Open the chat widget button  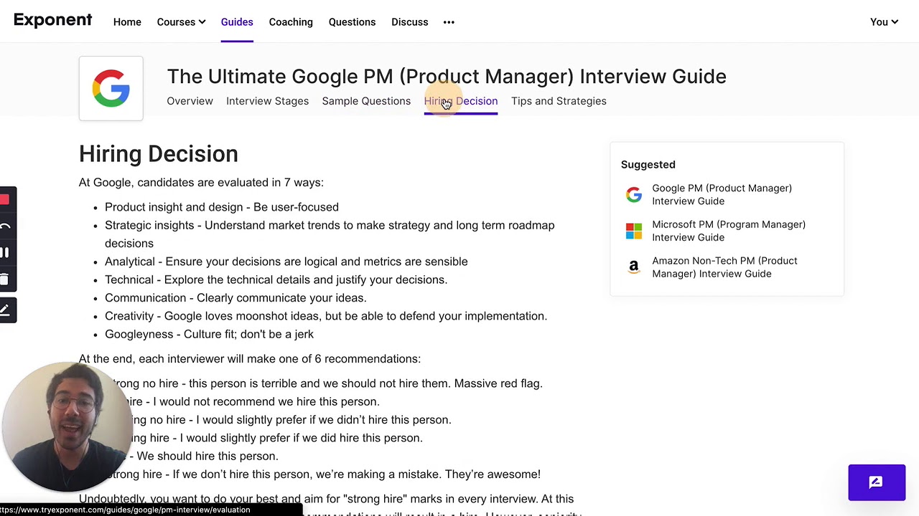877,482
